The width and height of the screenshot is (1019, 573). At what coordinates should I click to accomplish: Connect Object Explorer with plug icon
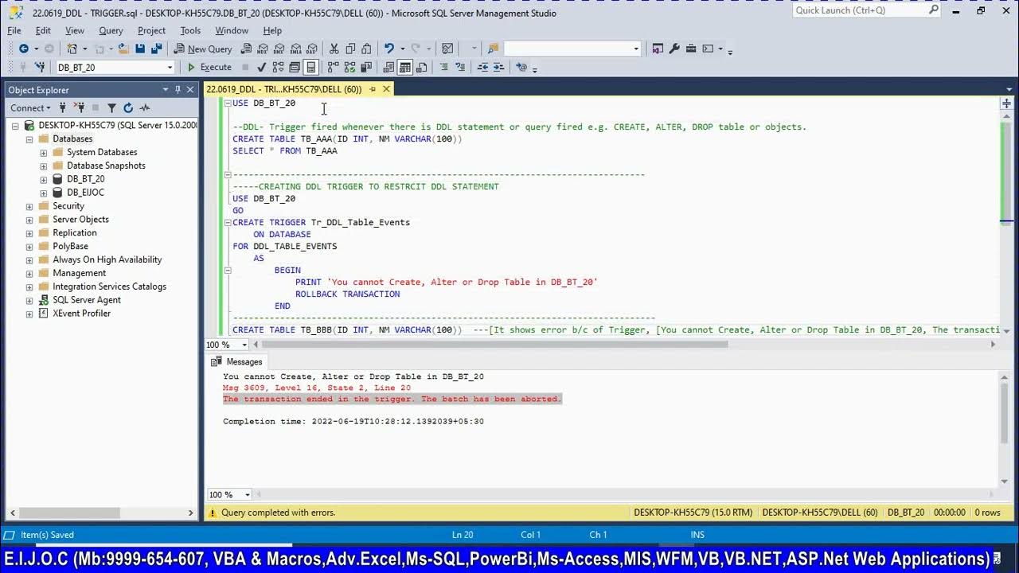[63, 107]
